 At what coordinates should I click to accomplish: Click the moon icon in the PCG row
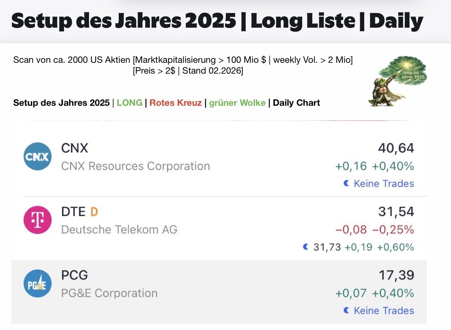(346, 311)
